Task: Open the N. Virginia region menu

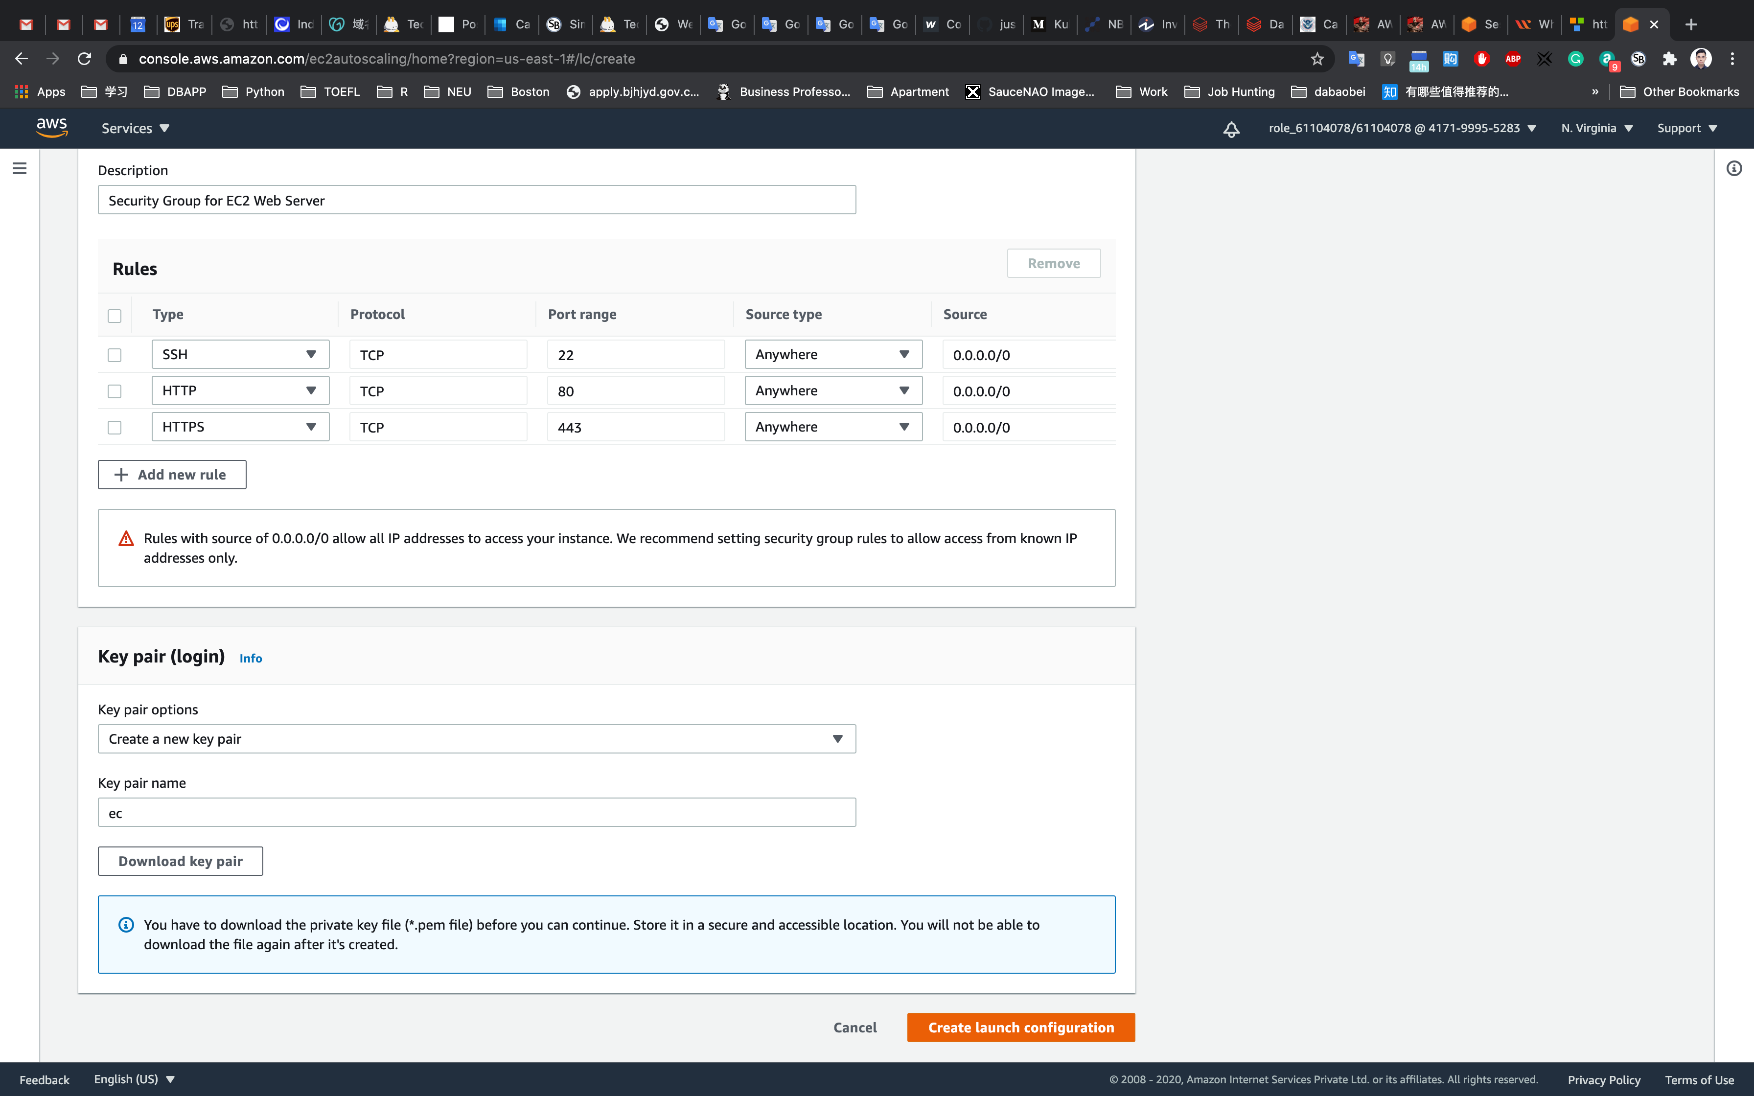Action: tap(1596, 128)
